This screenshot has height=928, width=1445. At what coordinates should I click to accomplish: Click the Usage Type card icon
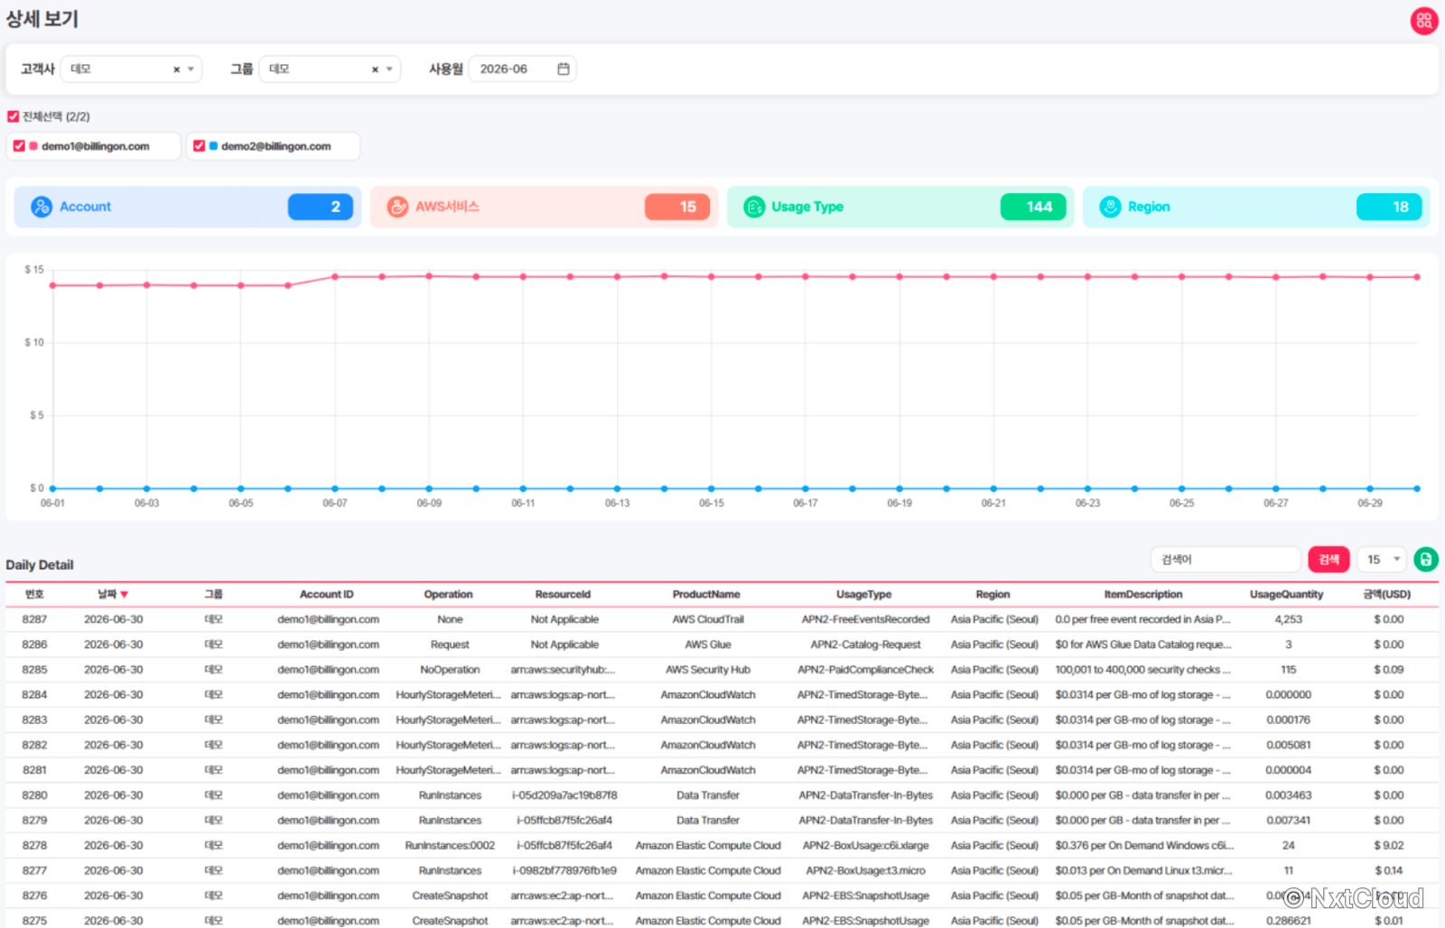coord(754,207)
